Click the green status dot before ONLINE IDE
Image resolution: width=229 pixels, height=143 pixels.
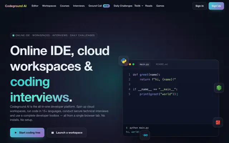(x=13, y=35)
